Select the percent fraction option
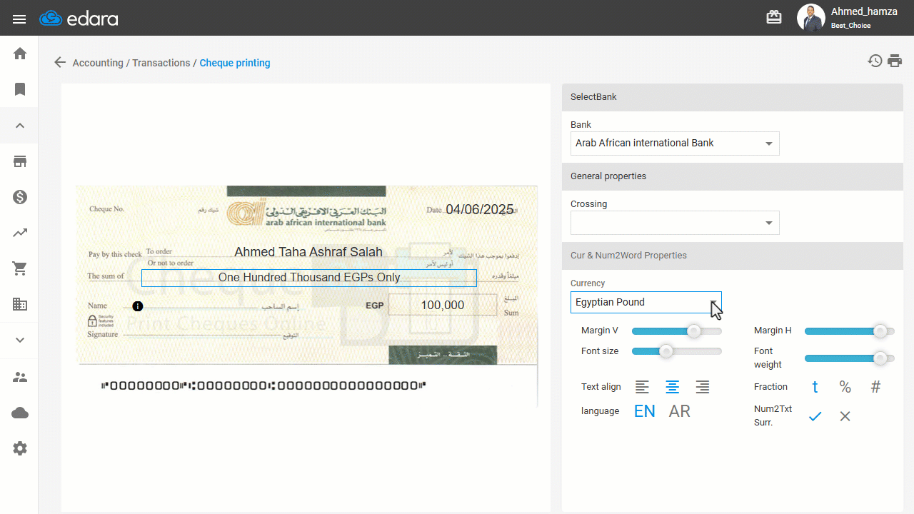Screen dimensions: 914x514 [845, 387]
